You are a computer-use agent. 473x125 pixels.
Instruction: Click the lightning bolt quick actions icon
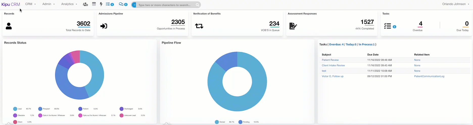(101, 4)
